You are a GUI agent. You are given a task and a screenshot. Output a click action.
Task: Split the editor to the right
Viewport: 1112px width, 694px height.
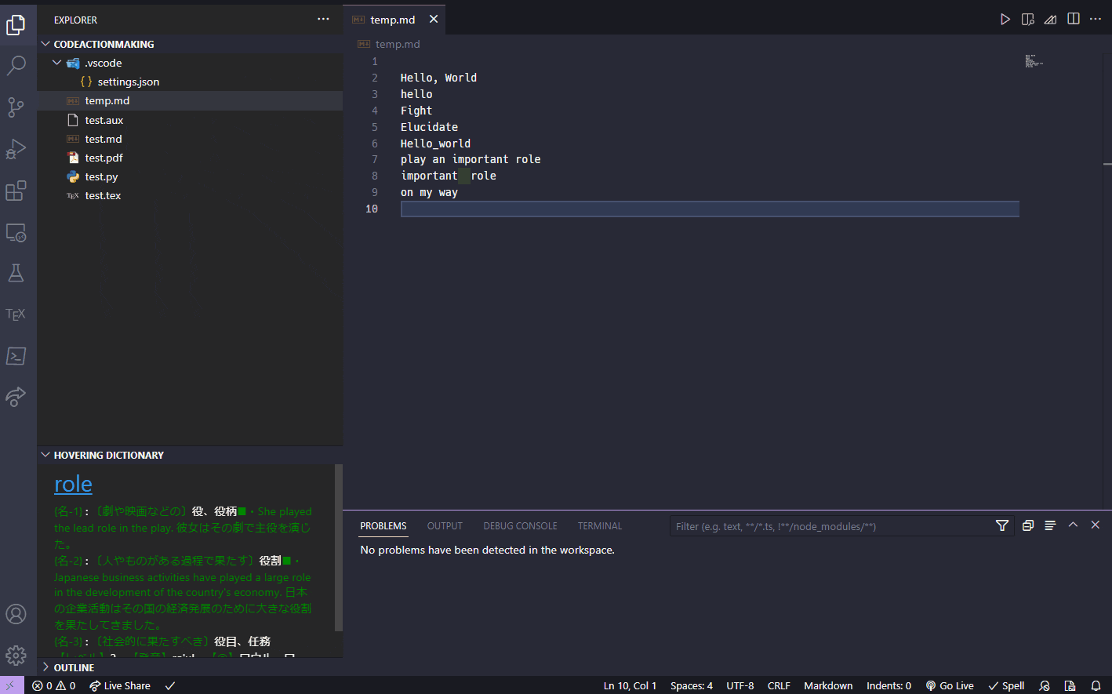[x=1074, y=19]
